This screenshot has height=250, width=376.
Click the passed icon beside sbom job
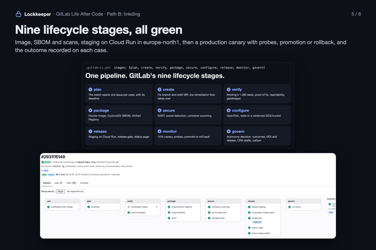point(169,218)
